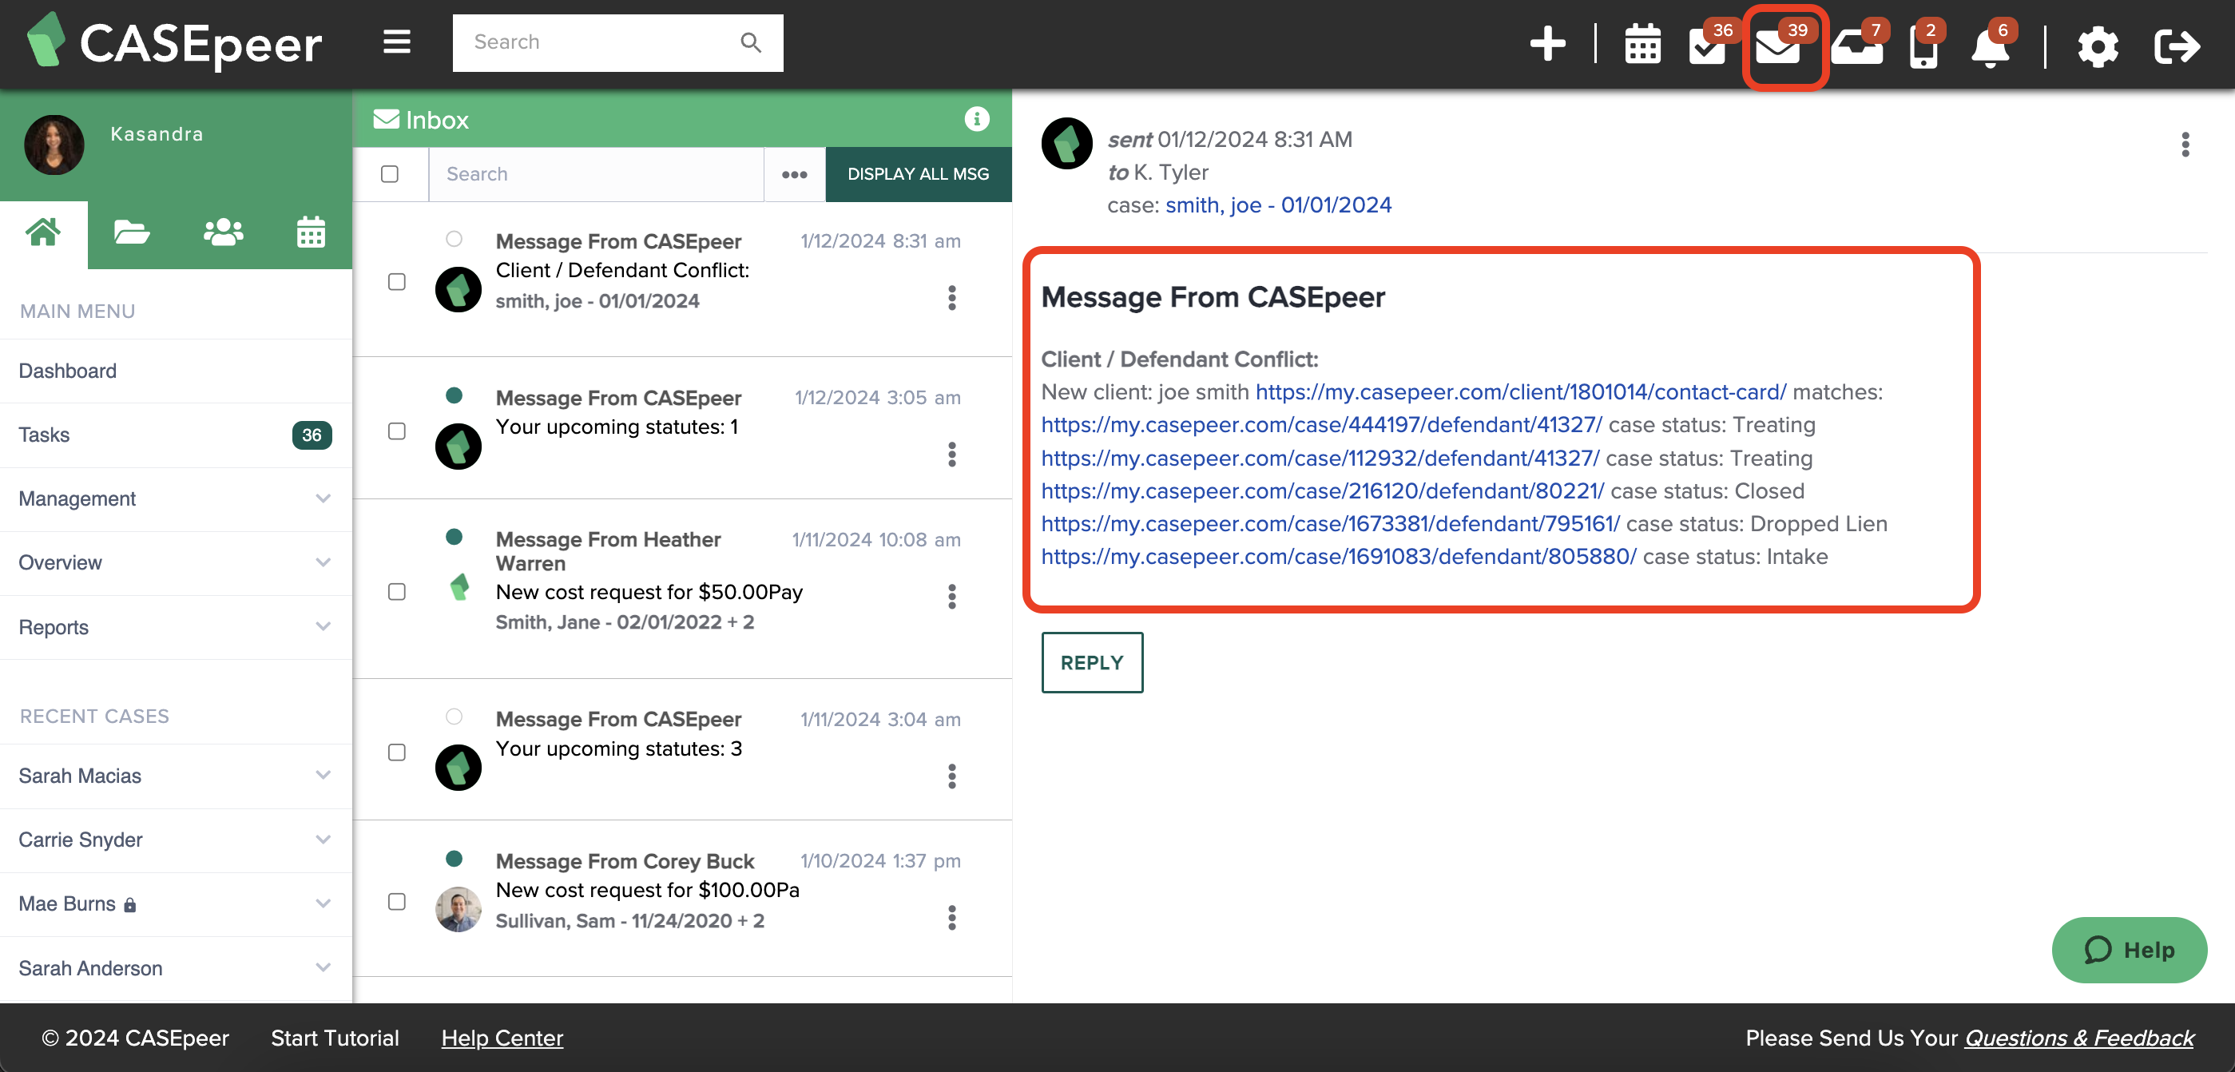Click Help Center footer link
This screenshot has width=2235, height=1072.
pos(502,1038)
